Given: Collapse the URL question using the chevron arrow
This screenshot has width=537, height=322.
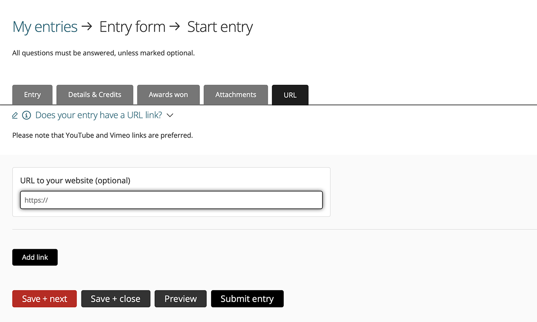Looking at the screenshot, I should click(x=170, y=115).
